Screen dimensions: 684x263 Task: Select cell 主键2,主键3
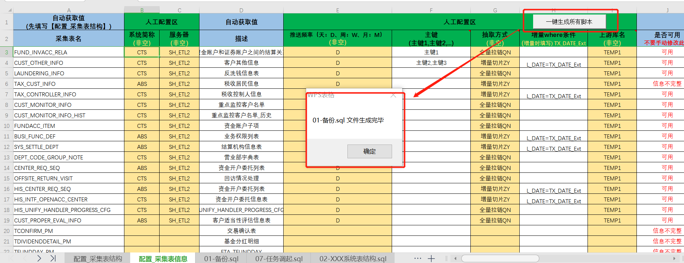pos(431,63)
